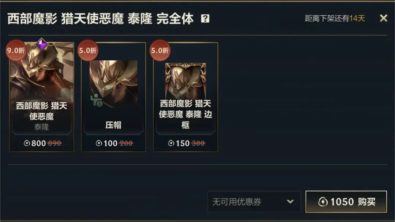The image size is (395, 222).
Task: Click the coupon dropdown chevron arrow
Action: [x=290, y=202]
